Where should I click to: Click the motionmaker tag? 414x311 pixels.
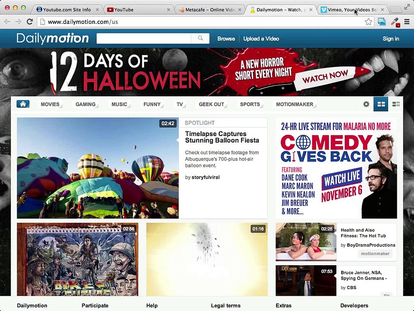click(x=375, y=254)
